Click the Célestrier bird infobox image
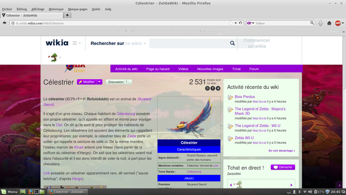 (x=189, y=118)
